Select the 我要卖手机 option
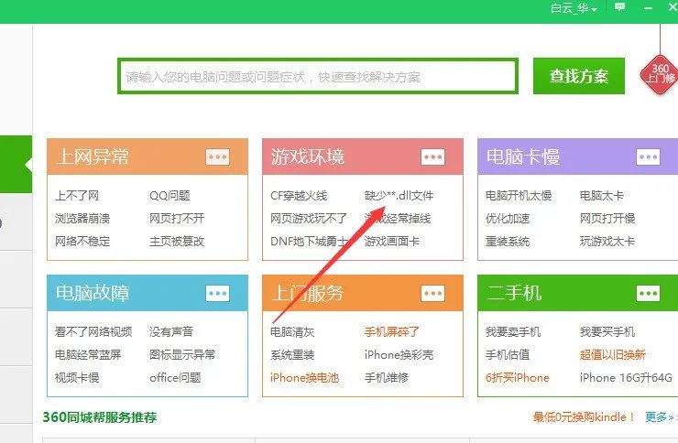The height and width of the screenshot is (443, 678). click(x=513, y=332)
